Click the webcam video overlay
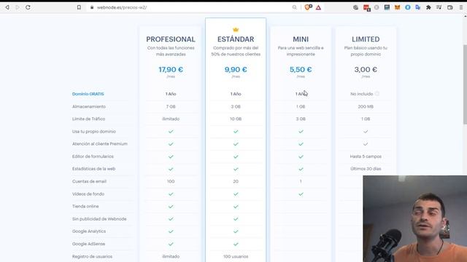 [x=415, y=218]
